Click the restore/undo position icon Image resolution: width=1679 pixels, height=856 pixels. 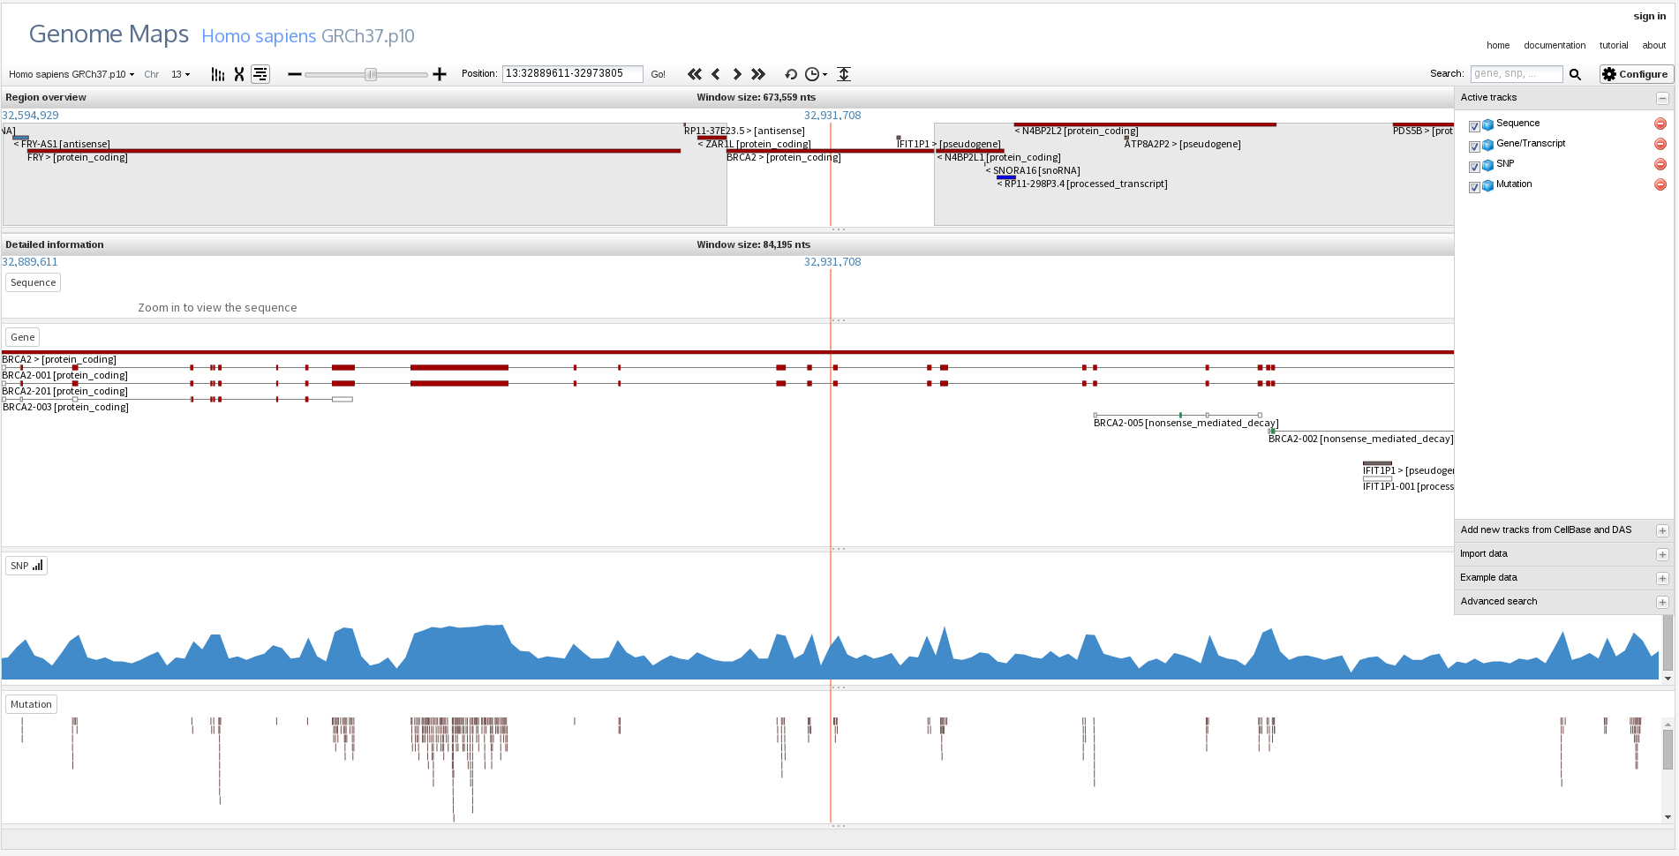791,74
